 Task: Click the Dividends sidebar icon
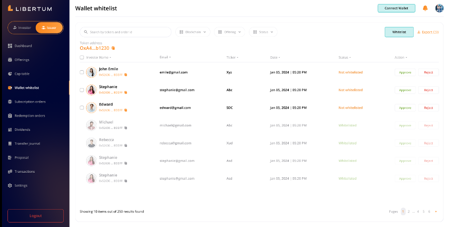pos(10,129)
